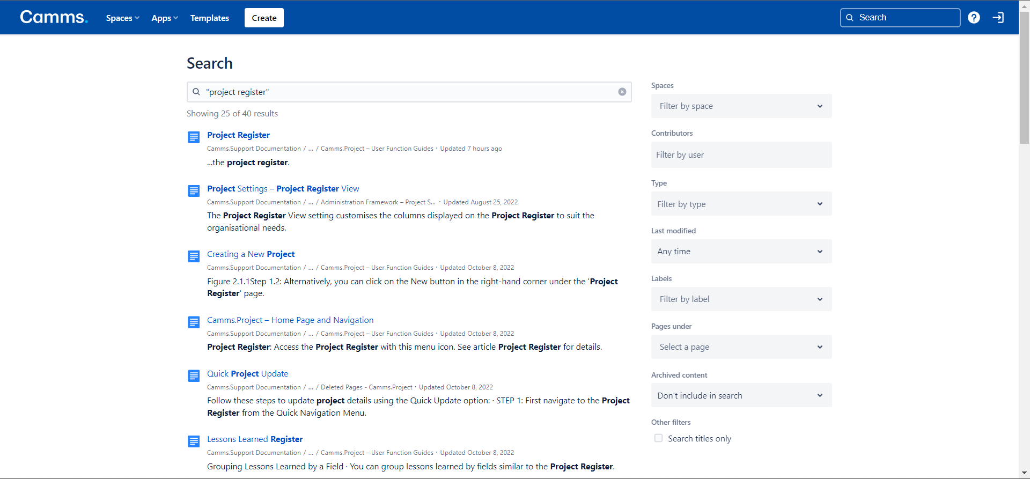Click Camms.Support Documentation breadcrumb under Project Register
Image resolution: width=1030 pixels, height=479 pixels.
coord(254,149)
